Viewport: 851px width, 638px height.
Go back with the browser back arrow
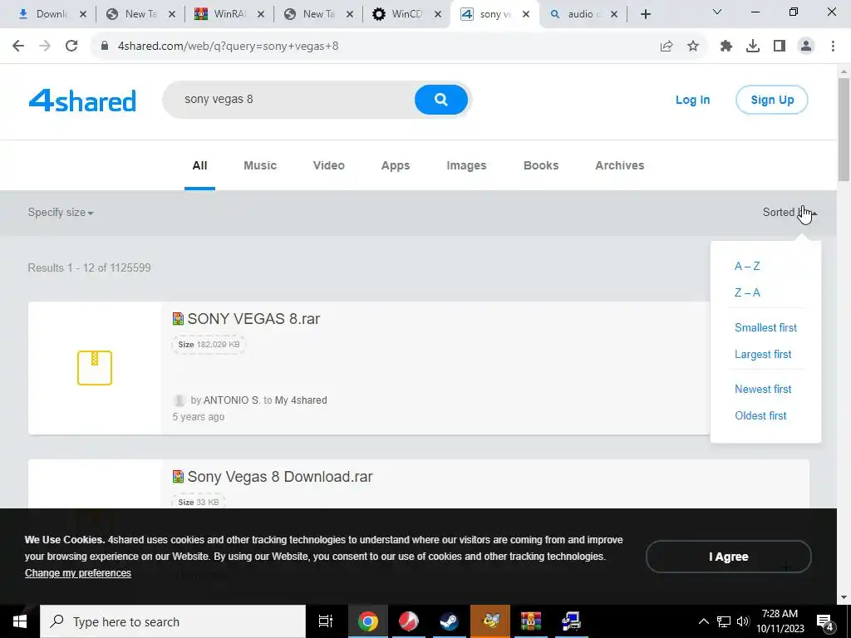pyautogui.click(x=18, y=47)
